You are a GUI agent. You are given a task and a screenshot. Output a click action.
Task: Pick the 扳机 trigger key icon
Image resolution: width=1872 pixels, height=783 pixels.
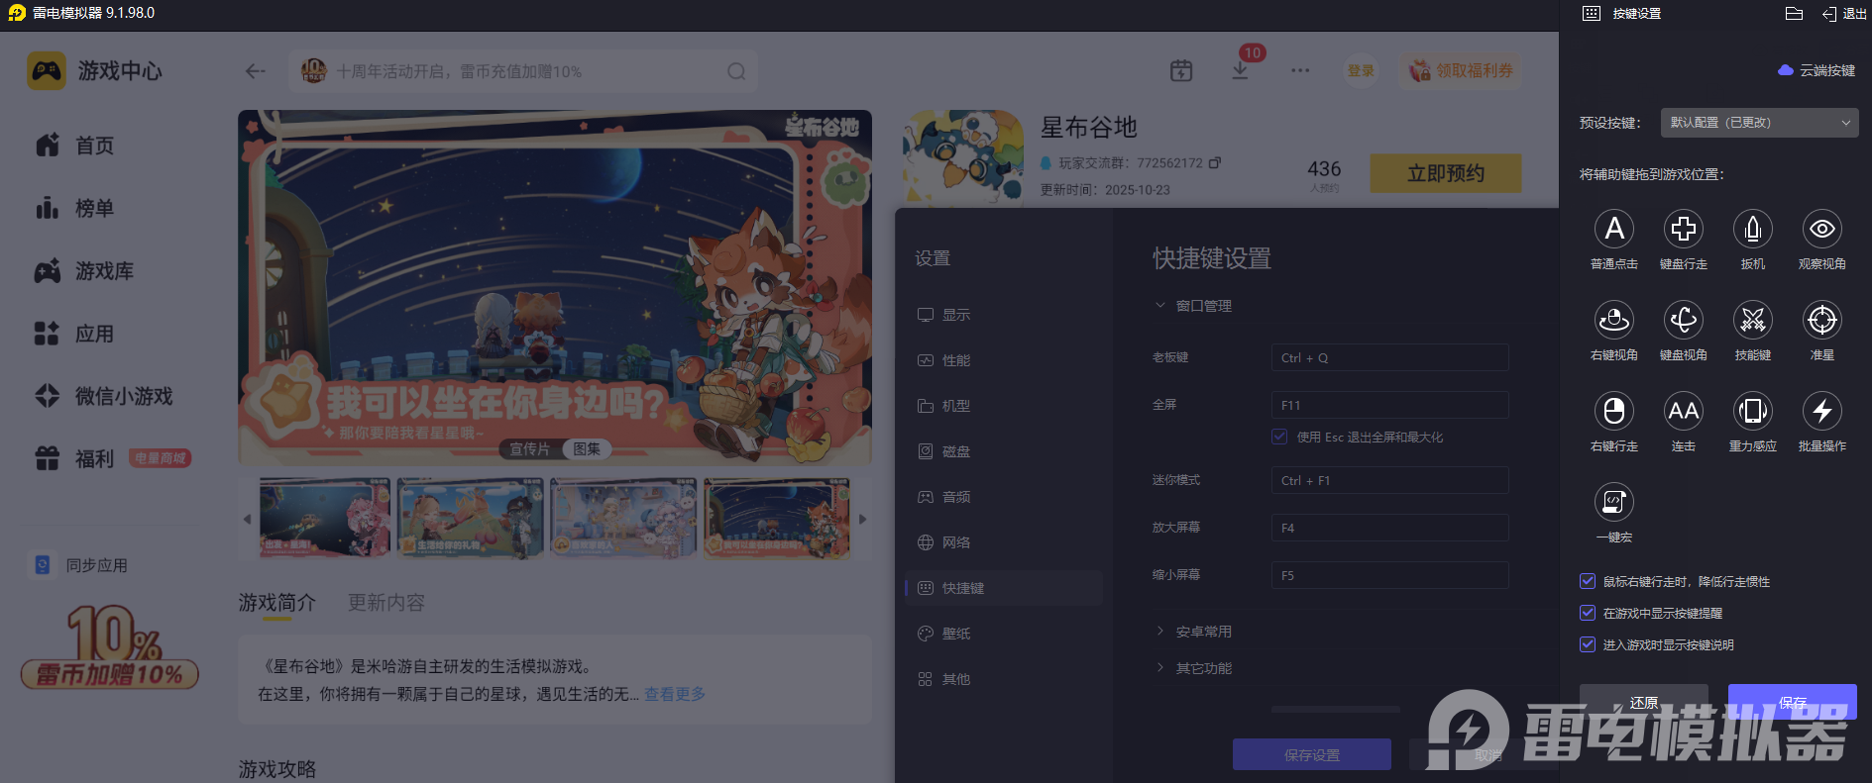[x=1753, y=229]
